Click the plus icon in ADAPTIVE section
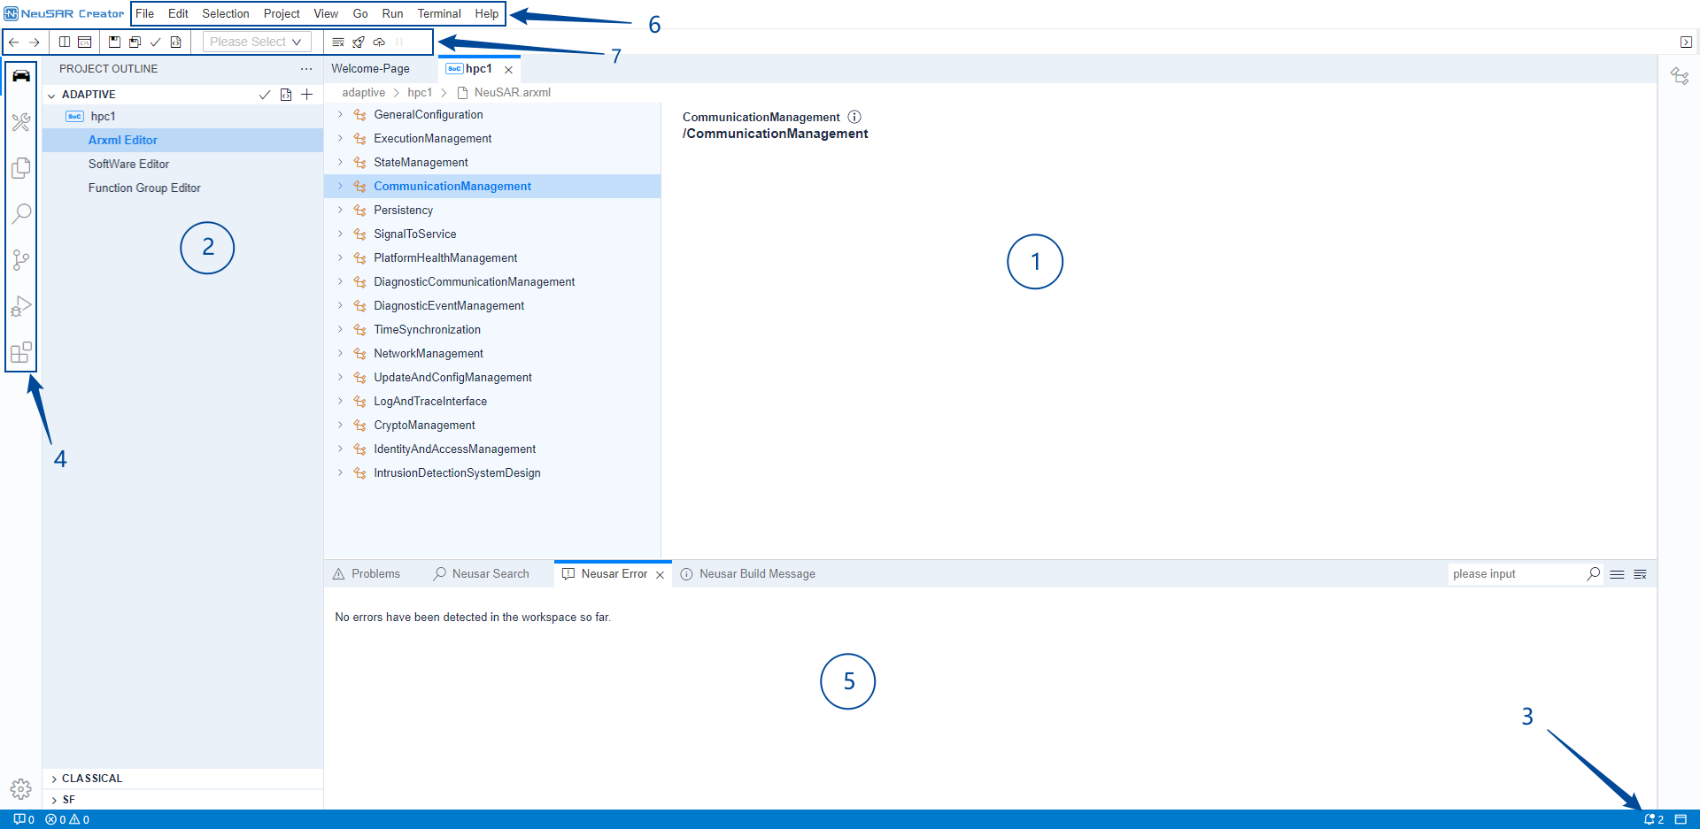Screen dimensions: 1700x829 [x=307, y=95]
